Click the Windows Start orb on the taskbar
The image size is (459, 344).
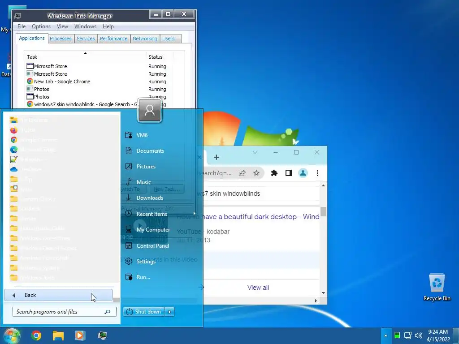tap(12, 335)
